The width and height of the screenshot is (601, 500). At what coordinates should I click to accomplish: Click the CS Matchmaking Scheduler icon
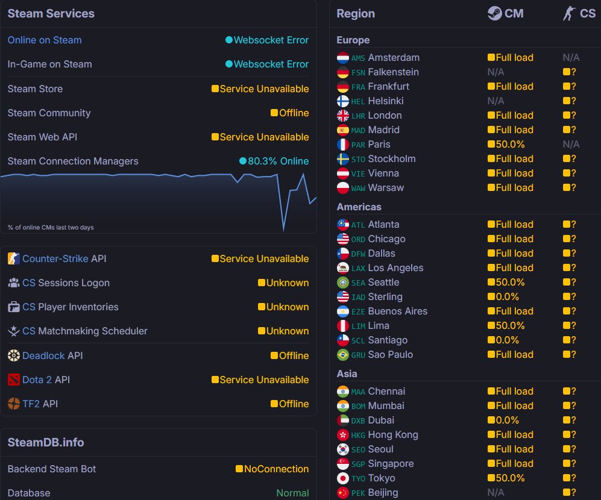point(14,331)
